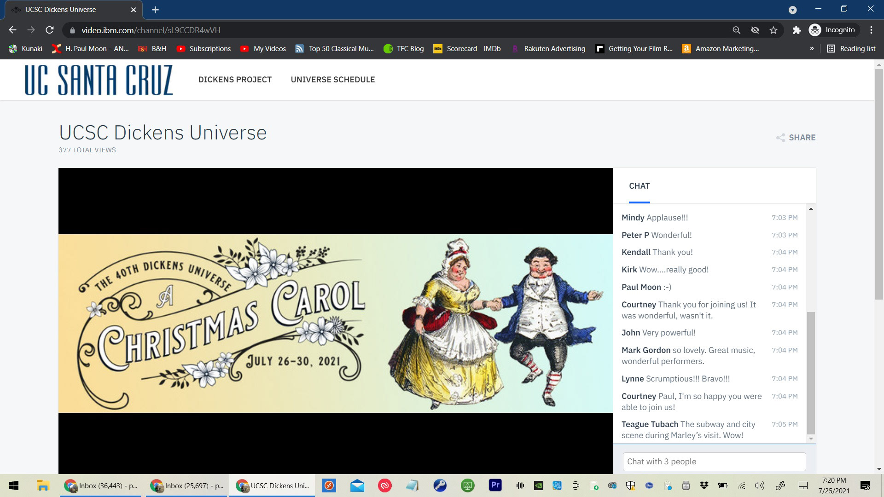Click the zoom magnifier icon in address bar
This screenshot has height=497, width=884.
coord(737,30)
